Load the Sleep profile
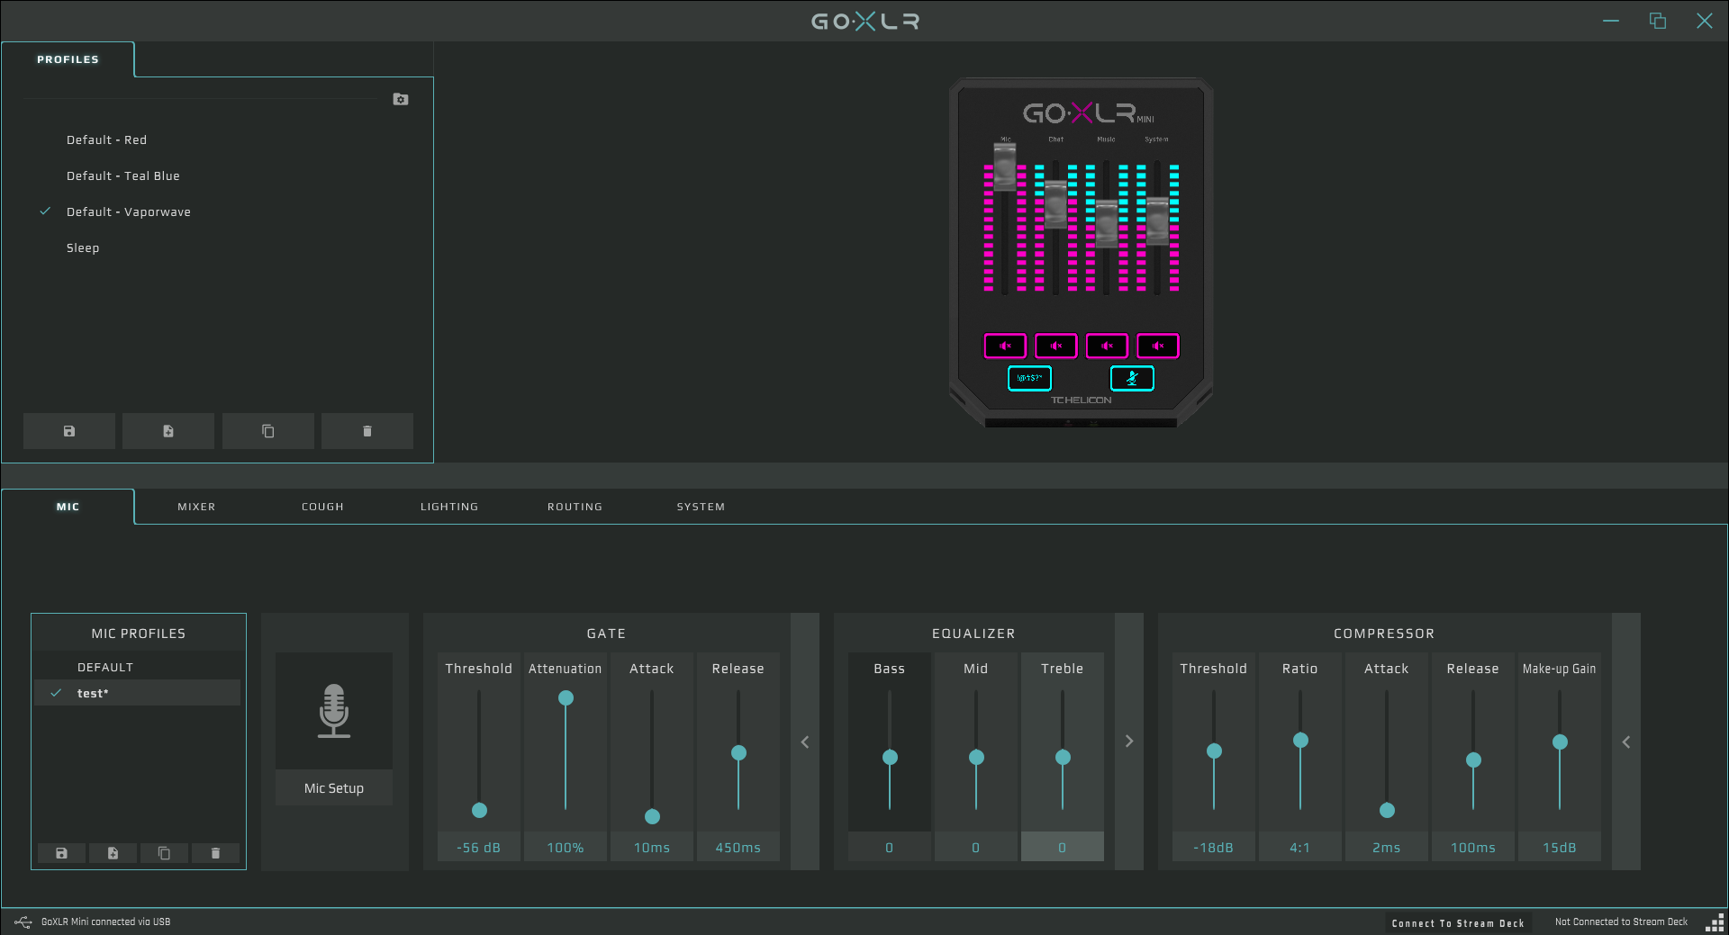This screenshot has height=935, width=1729. [x=83, y=247]
